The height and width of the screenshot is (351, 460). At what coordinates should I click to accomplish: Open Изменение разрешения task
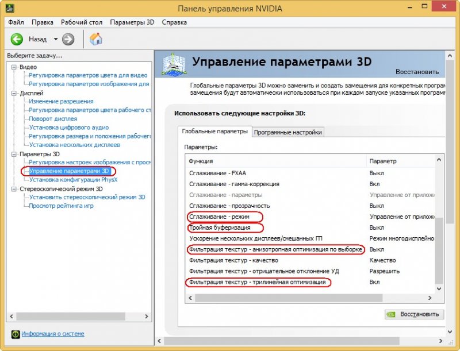point(61,101)
